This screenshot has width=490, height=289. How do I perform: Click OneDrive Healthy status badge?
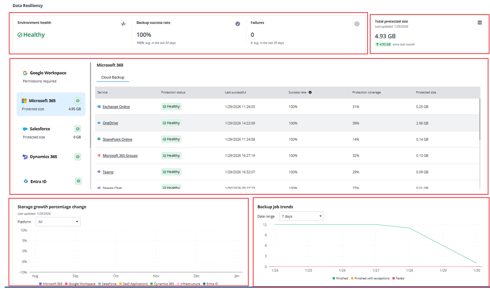pos(171,123)
